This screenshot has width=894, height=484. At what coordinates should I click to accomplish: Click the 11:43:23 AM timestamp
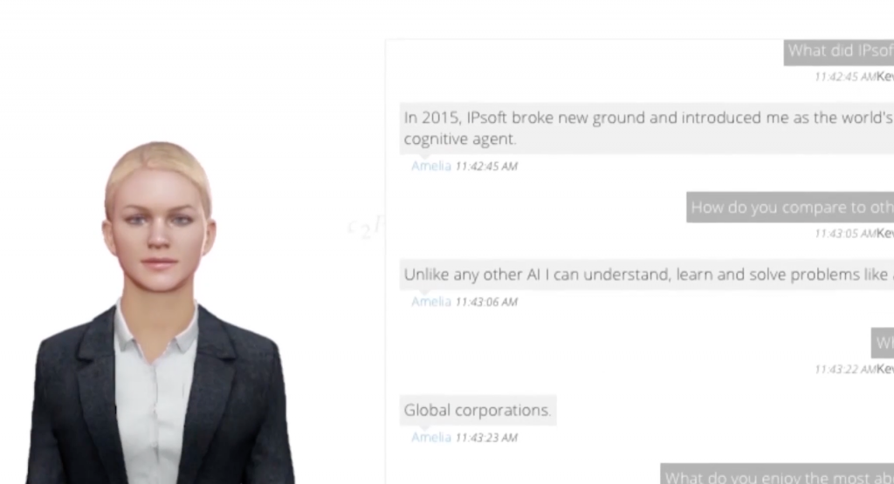tap(486, 437)
